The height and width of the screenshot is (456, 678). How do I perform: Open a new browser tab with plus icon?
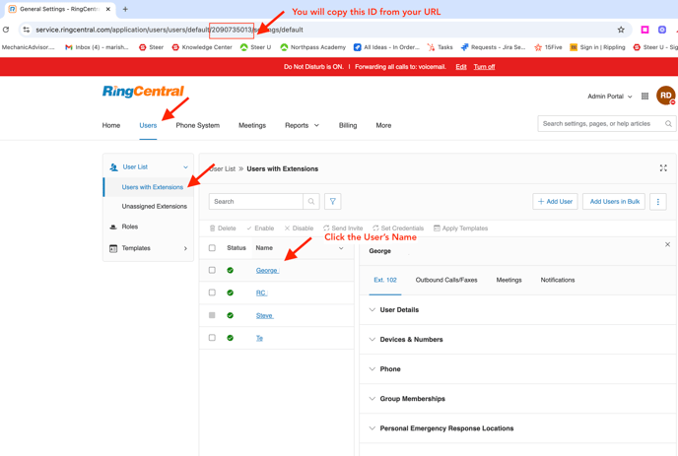125,9
